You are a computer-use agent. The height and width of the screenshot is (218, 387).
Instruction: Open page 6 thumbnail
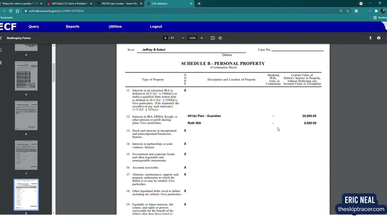tap(26, 115)
